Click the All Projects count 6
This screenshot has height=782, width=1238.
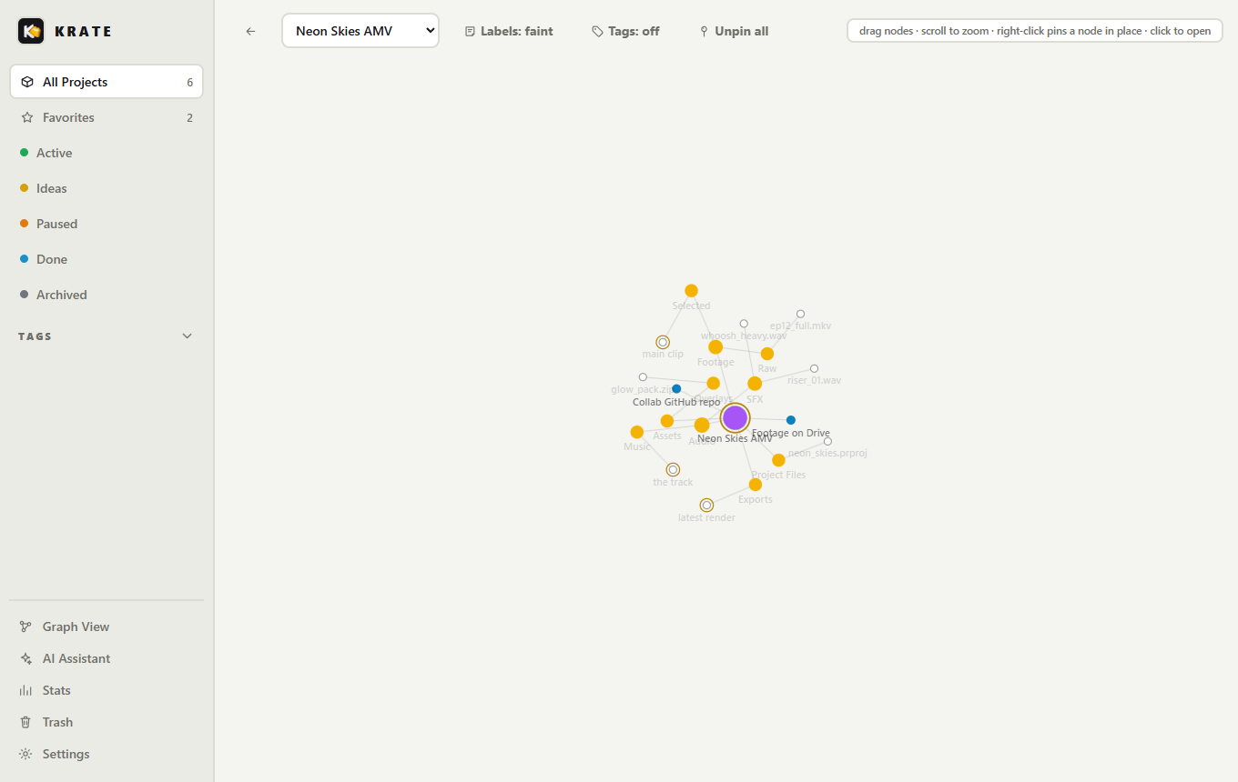tap(190, 82)
